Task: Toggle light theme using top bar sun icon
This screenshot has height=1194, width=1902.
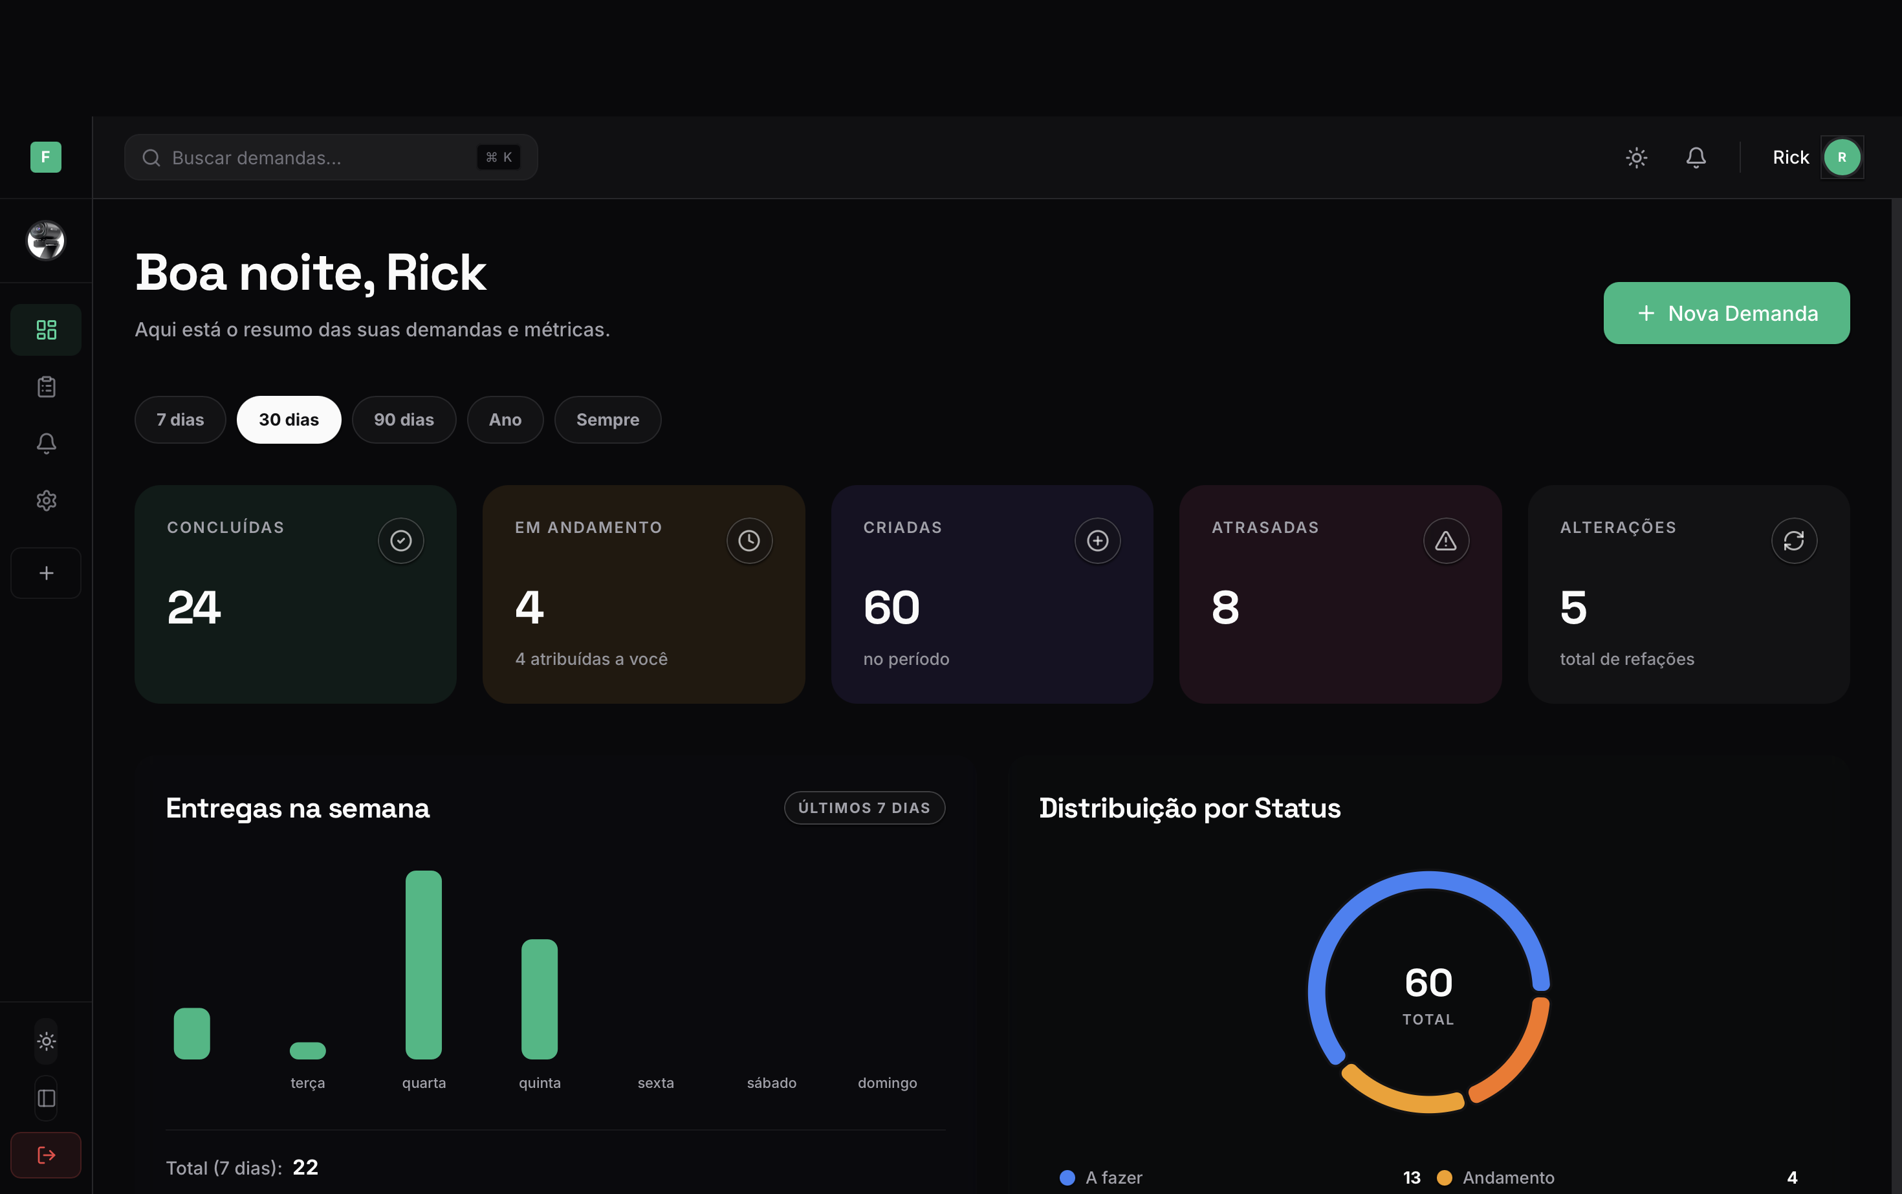Action: [x=1637, y=158]
